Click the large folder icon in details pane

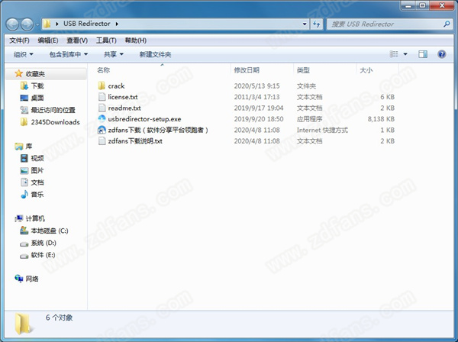point(23,324)
